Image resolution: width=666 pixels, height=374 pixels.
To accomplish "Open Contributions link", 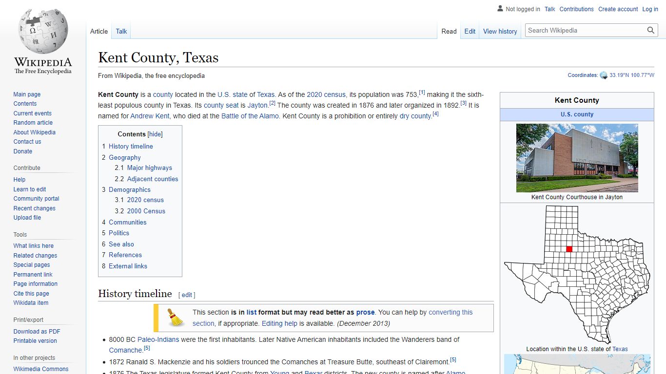I will pos(576,9).
